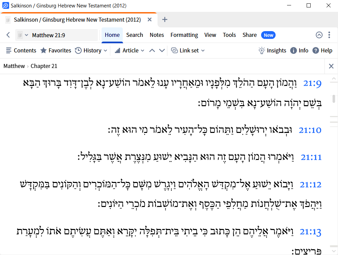
Task: Open the resource picker book dropdown
Action: [x=23, y=35]
